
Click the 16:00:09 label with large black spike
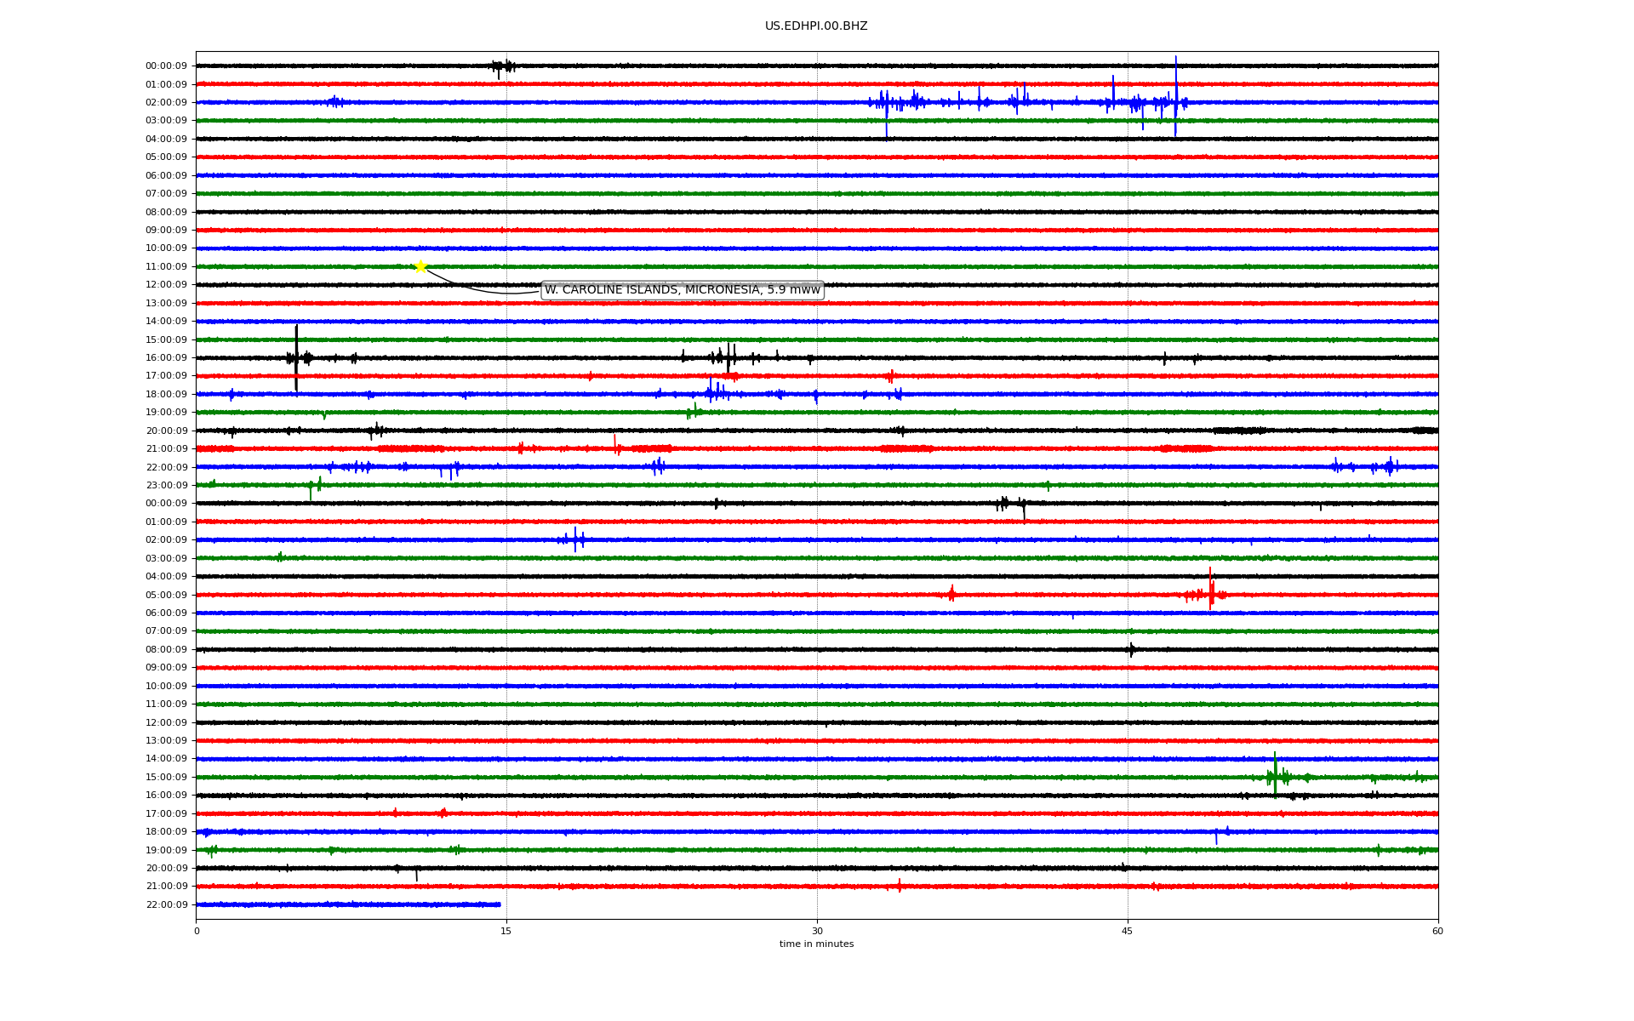166,358
